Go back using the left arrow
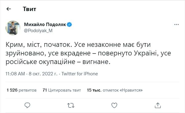185x113 pixels. point(9,9)
